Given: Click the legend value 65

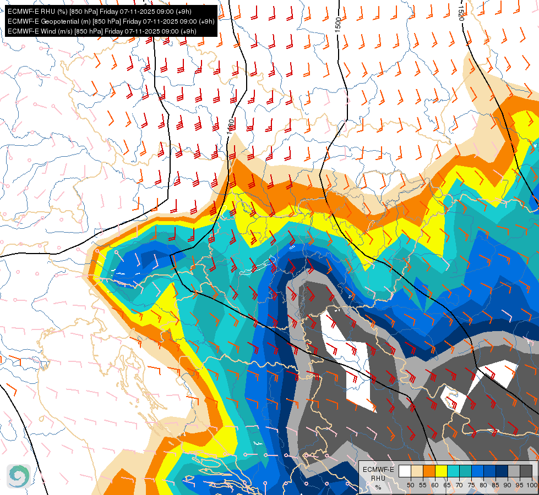Looking at the screenshot, I should click(x=447, y=485).
